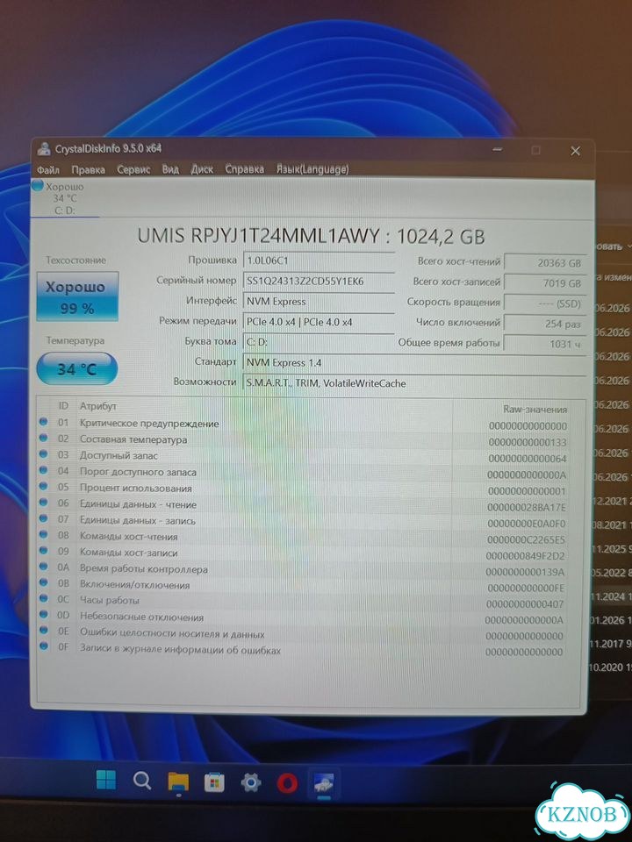
Task: Click the NVM Express interface field
Action: (319, 302)
